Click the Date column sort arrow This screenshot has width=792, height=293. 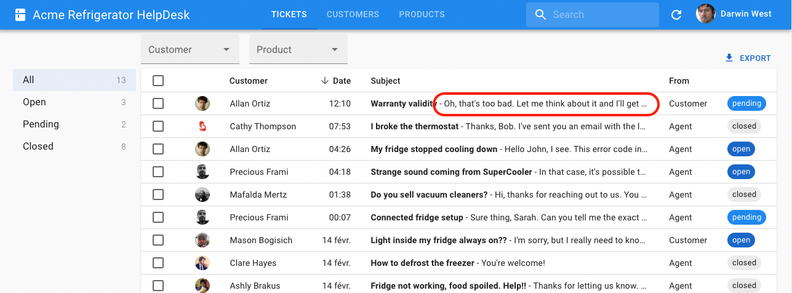[x=324, y=81]
